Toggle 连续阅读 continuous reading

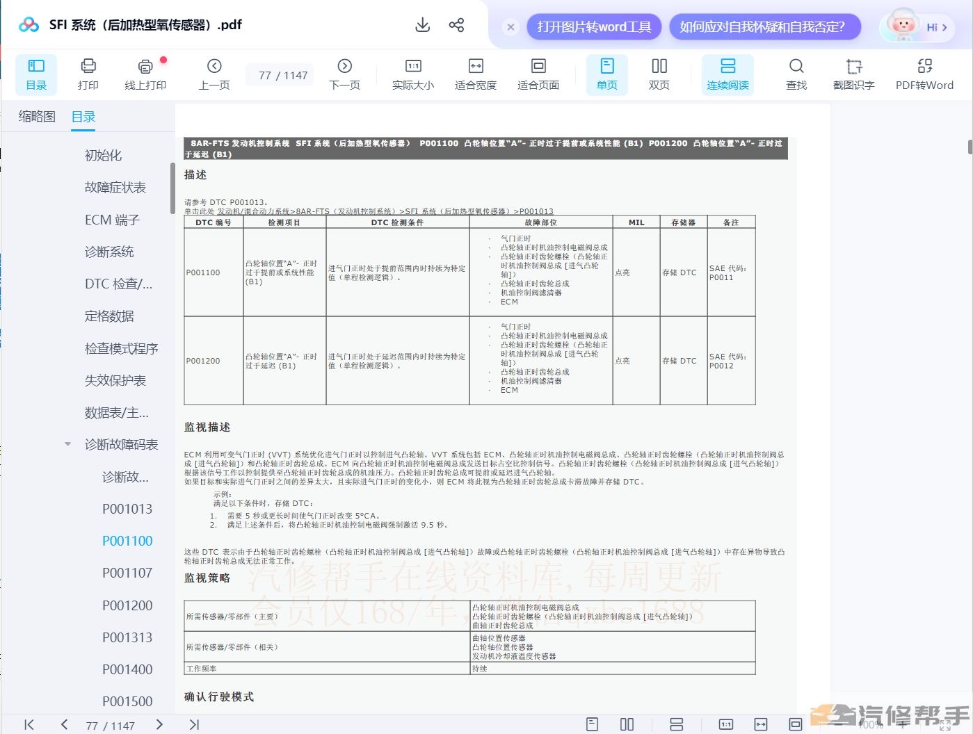pos(728,74)
